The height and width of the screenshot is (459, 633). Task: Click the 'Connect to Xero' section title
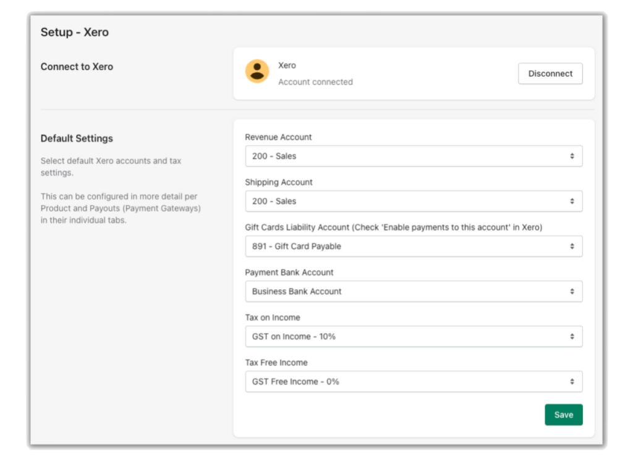[x=77, y=67]
